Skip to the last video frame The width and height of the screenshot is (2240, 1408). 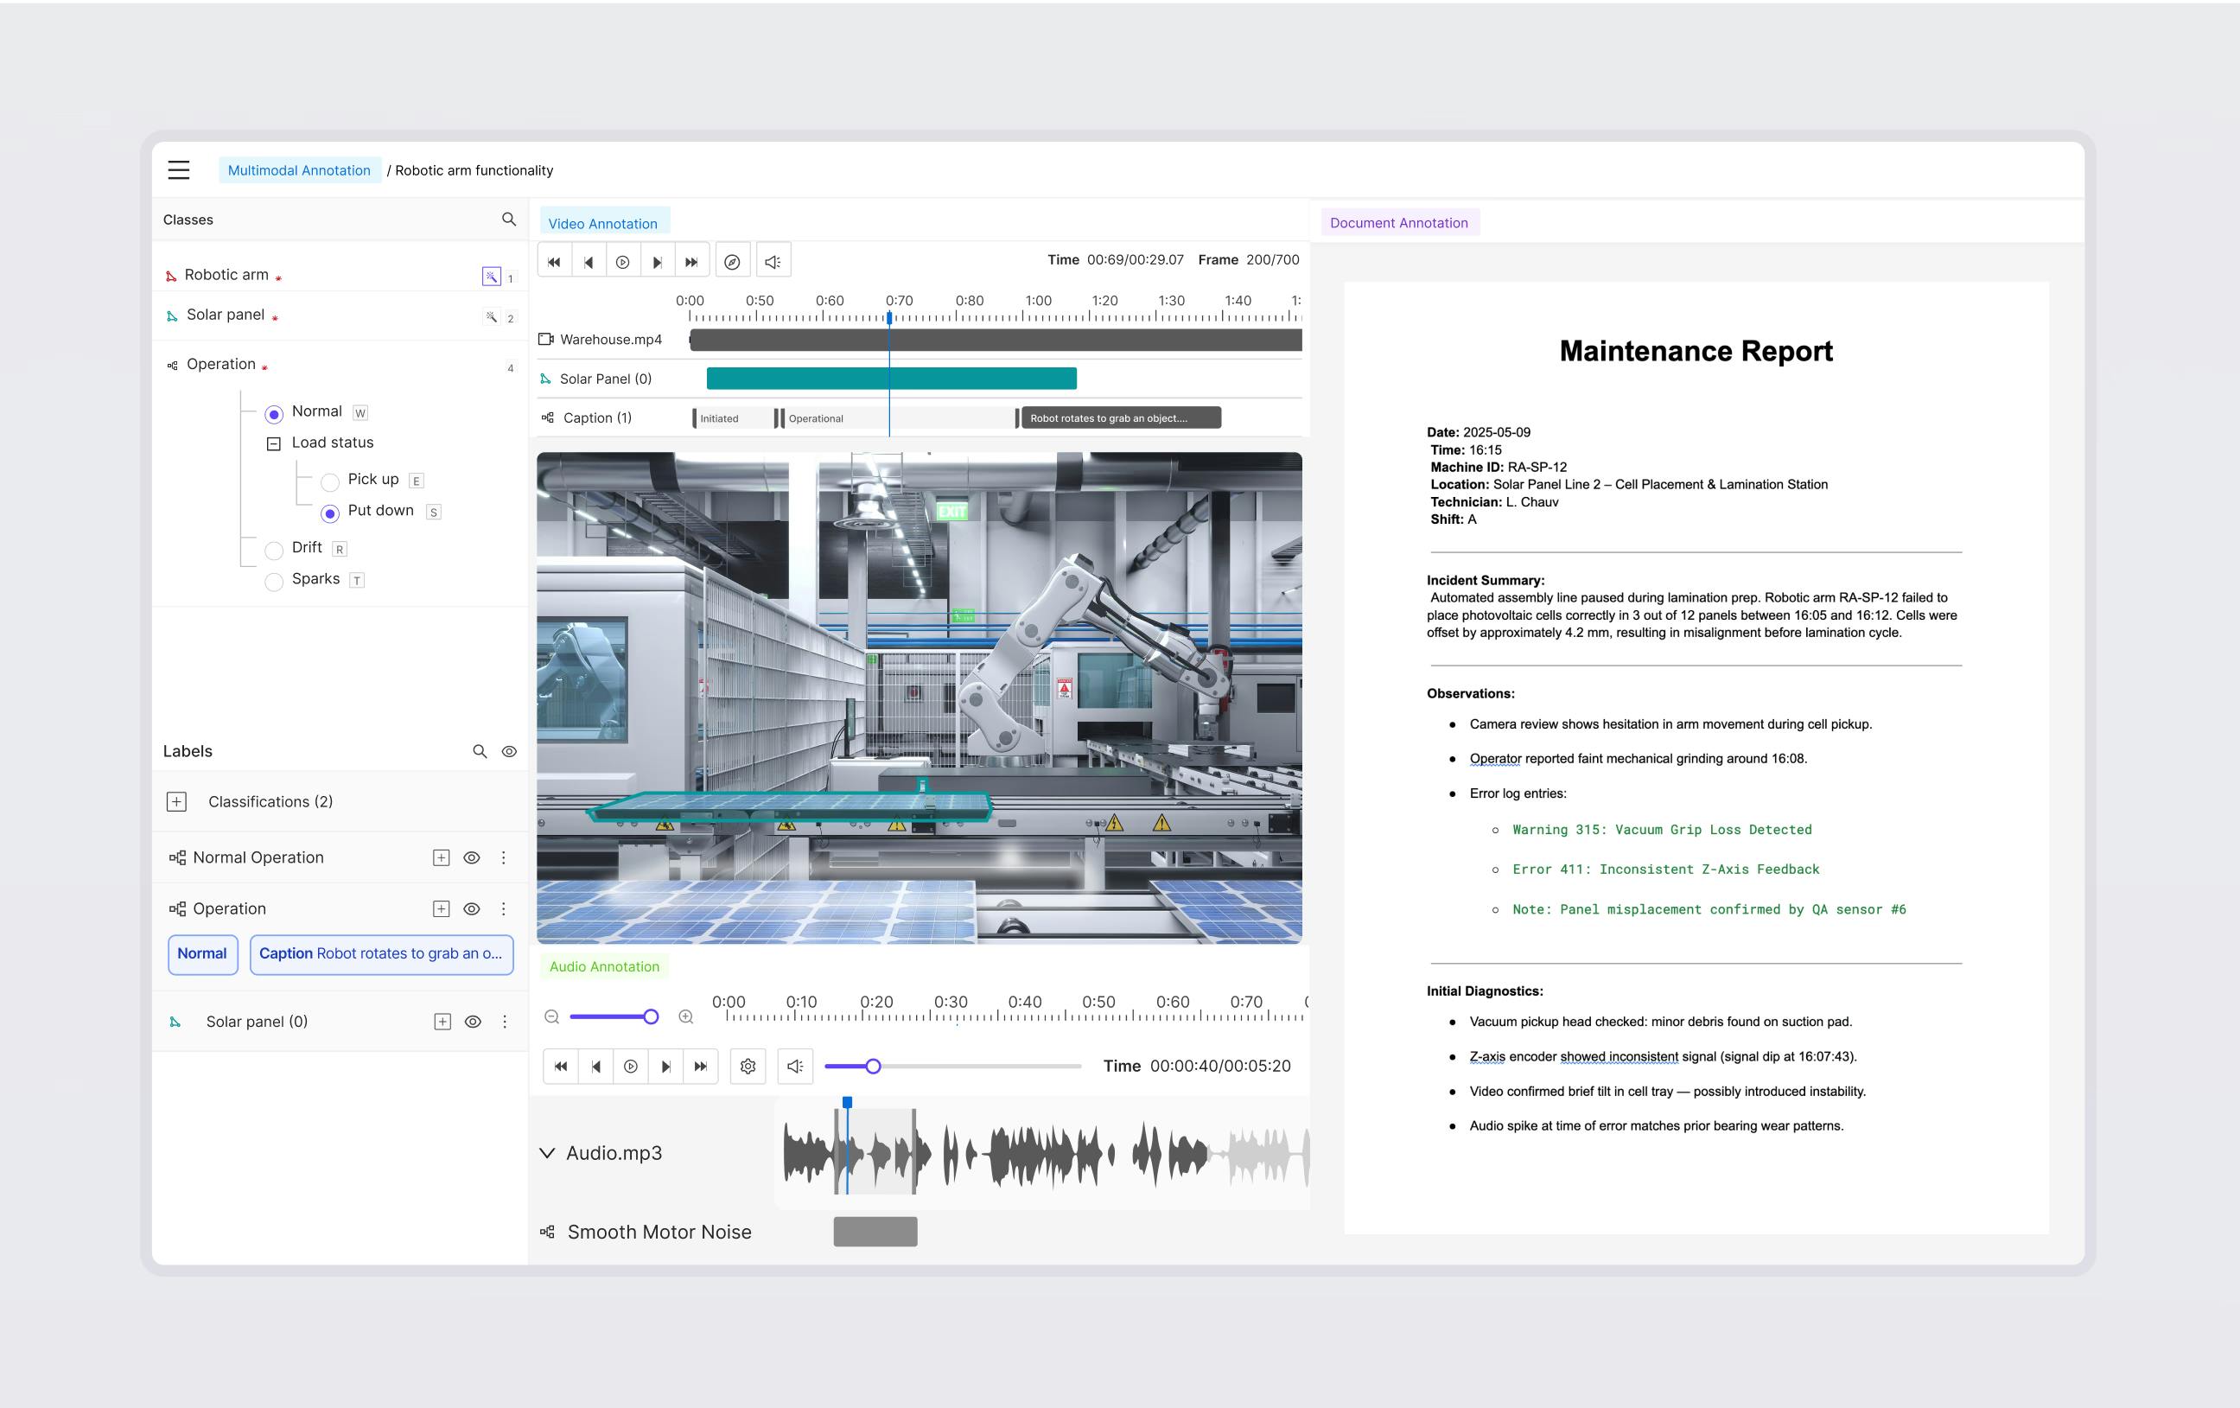click(x=691, y=262)
